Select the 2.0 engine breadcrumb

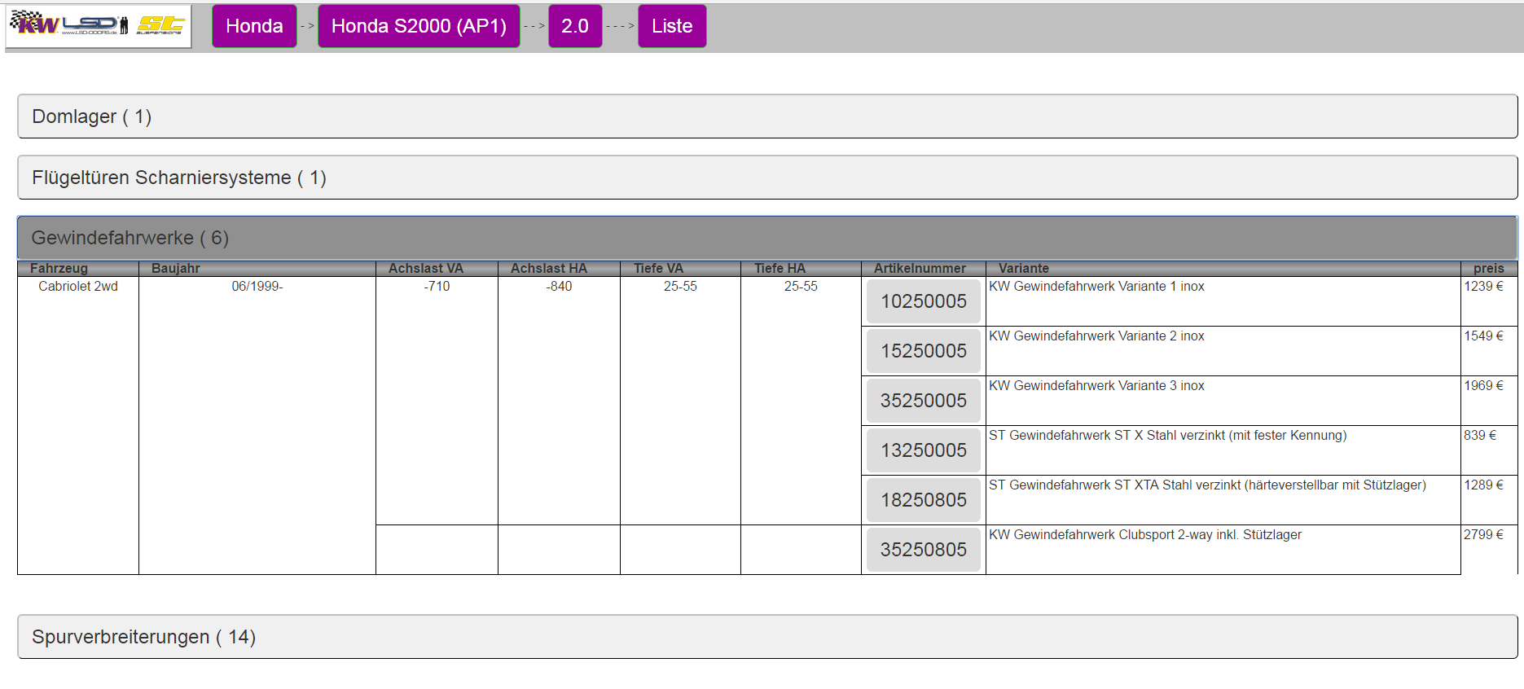[574, 26]
